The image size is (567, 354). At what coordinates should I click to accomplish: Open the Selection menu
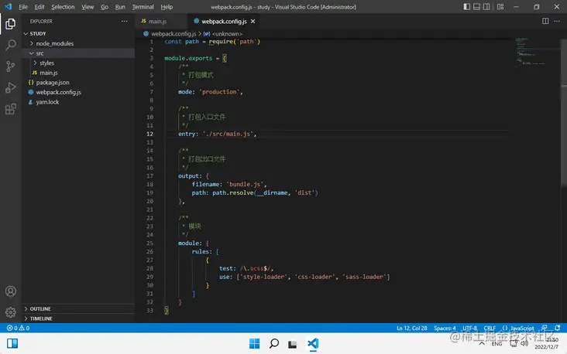click(63, 7)
